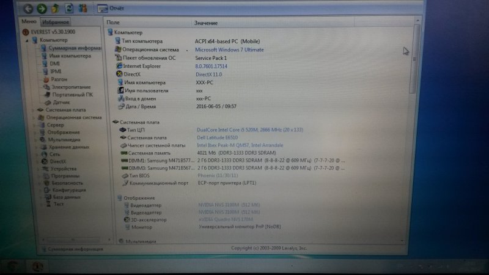Select the Разгон tree item

click(60, 79)
